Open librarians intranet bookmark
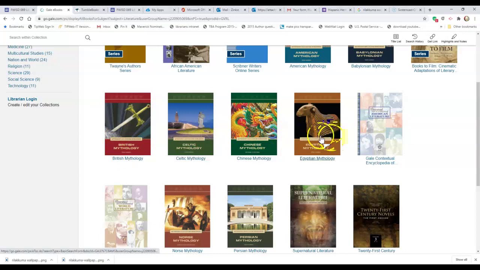 coord(184,27)
